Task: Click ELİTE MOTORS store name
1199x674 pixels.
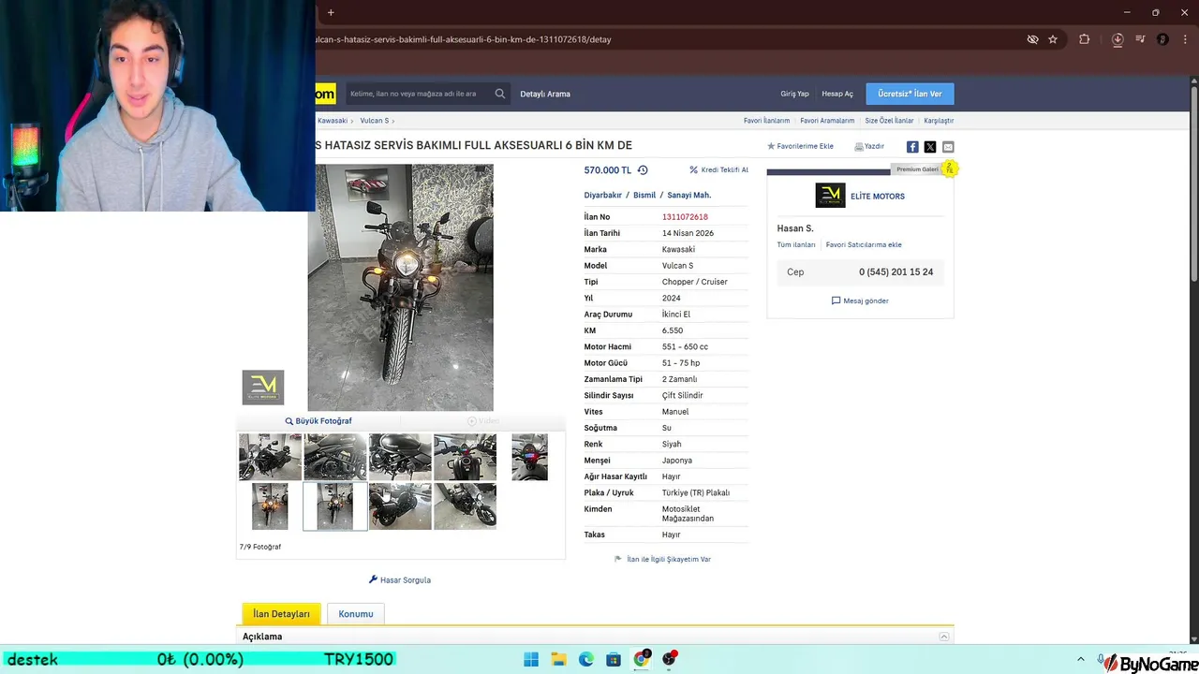Action: tap(878, 197)
